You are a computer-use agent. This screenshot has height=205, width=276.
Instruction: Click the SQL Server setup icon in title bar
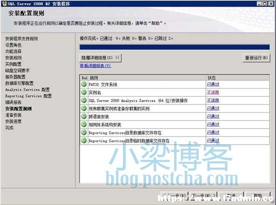click(x=4, y=3)
